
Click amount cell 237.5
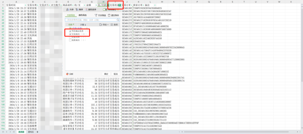point(91,105)
